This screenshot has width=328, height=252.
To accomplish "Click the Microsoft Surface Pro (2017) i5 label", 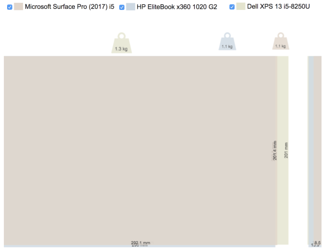I will tap(69, 7).
